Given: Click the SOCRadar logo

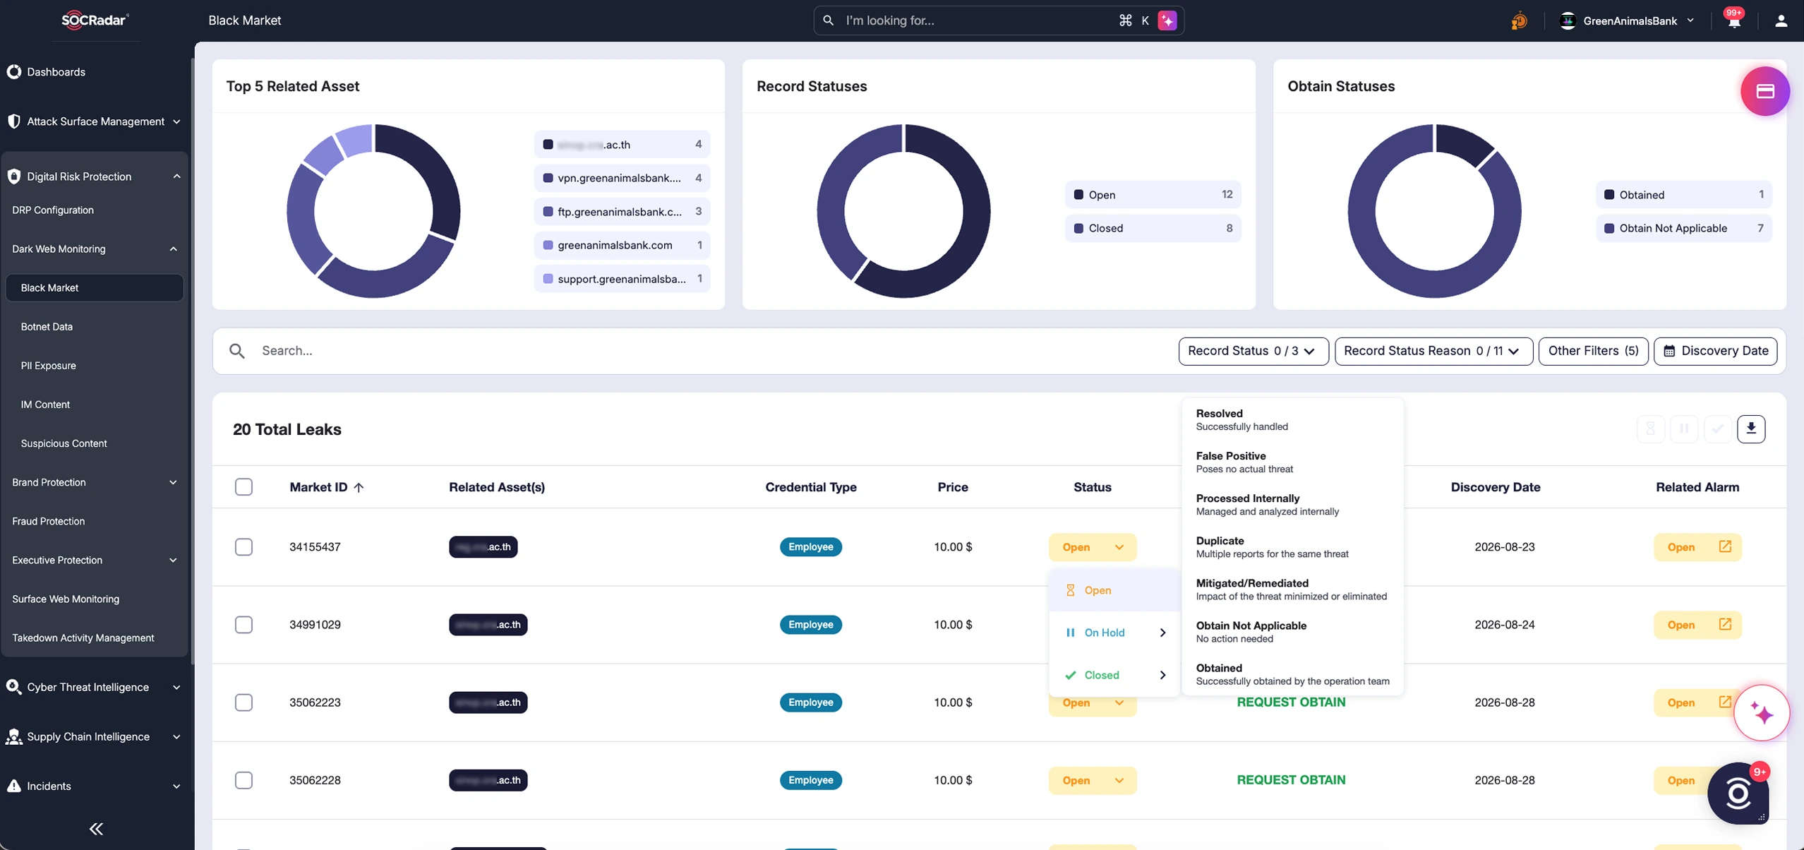Looking at the screenshot, I should click(95, 20).
